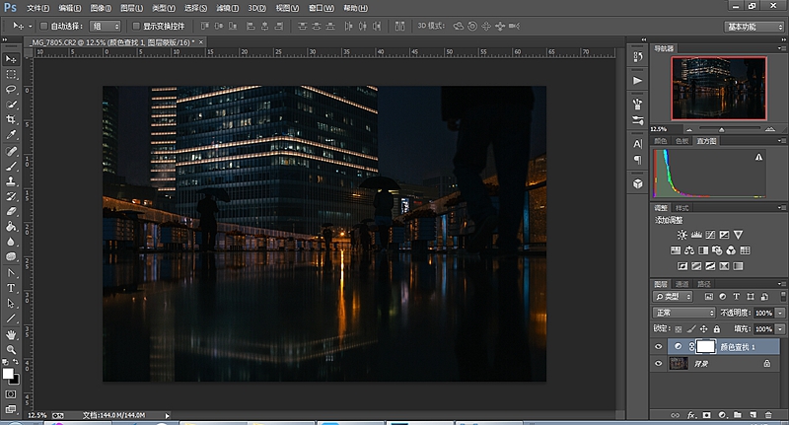Switch to the 样式 tab
The image size is (789, 425).
681,208
